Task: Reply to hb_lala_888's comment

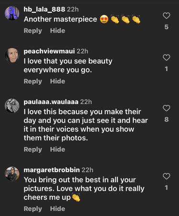Action: click(x=33, y=31)
